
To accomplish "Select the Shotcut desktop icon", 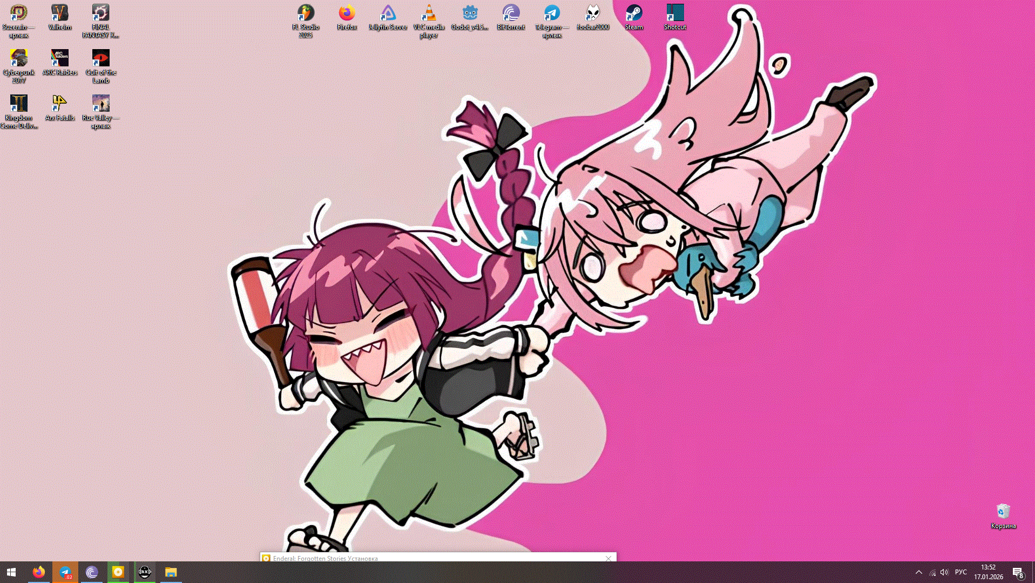I will point(675,17).
